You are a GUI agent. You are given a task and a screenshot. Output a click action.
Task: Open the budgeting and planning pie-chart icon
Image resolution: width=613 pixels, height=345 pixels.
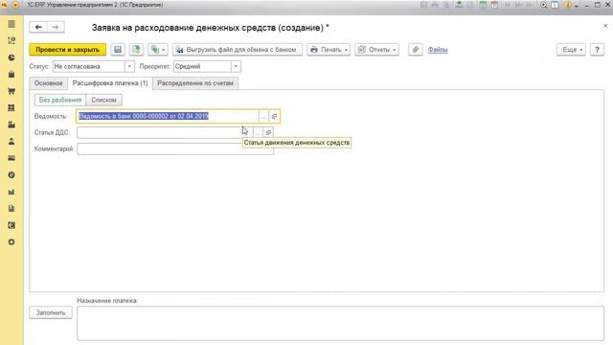pos(11,57)
